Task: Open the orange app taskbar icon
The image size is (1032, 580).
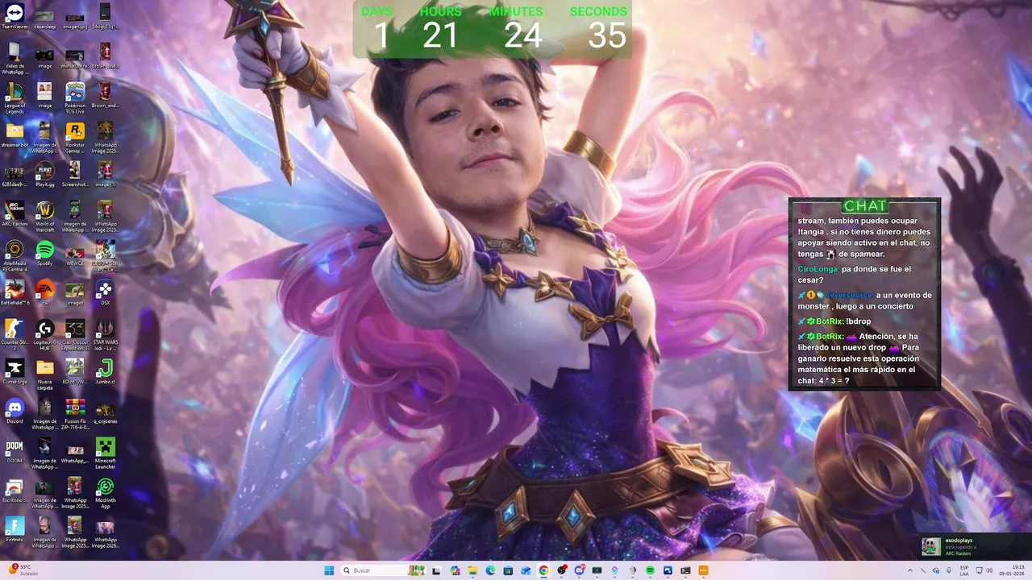Action: click(x=703, y=570)
